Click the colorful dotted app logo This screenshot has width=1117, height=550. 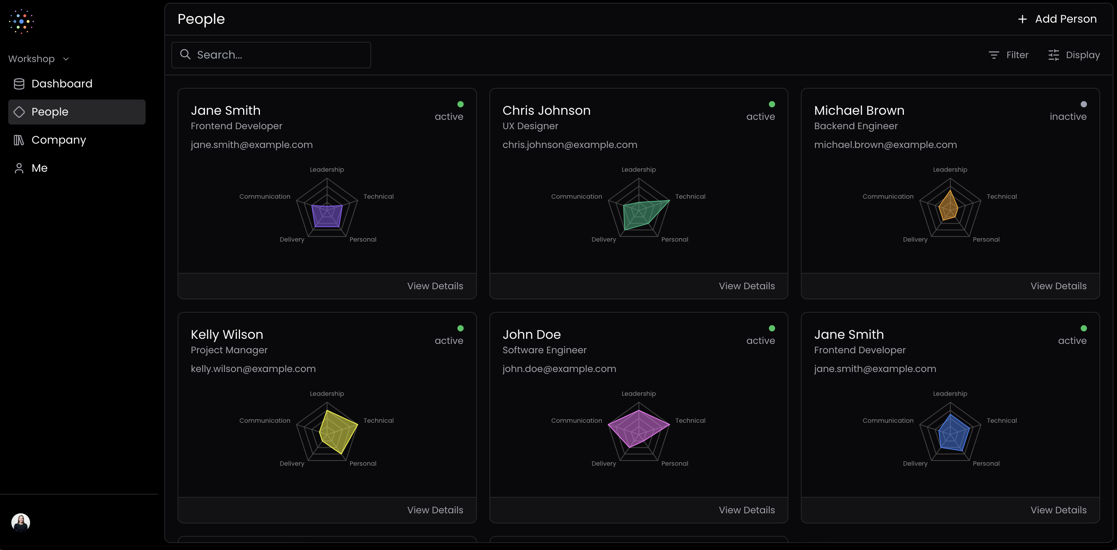tap(21, 21)
